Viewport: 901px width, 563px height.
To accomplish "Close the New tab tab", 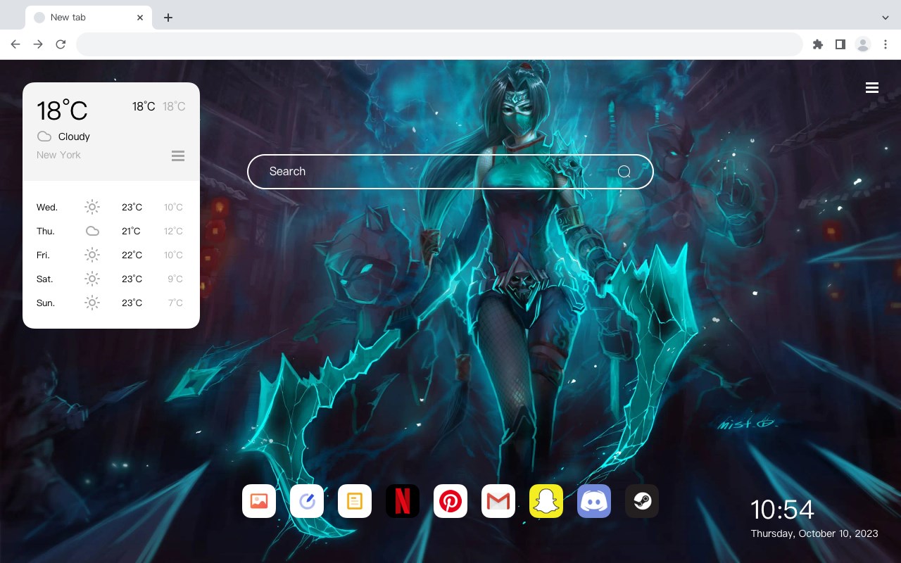I will click(141, 18).
